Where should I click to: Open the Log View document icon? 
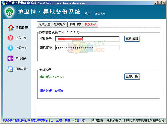10,69
